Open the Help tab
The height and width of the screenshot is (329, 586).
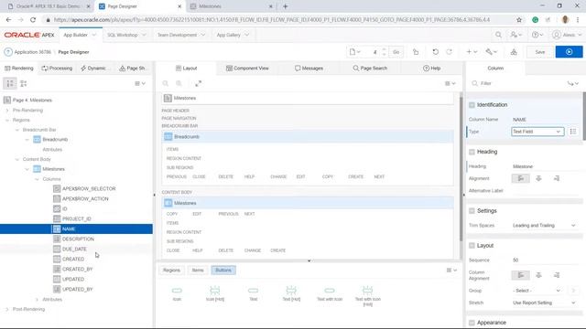click(x=431, y=69)
